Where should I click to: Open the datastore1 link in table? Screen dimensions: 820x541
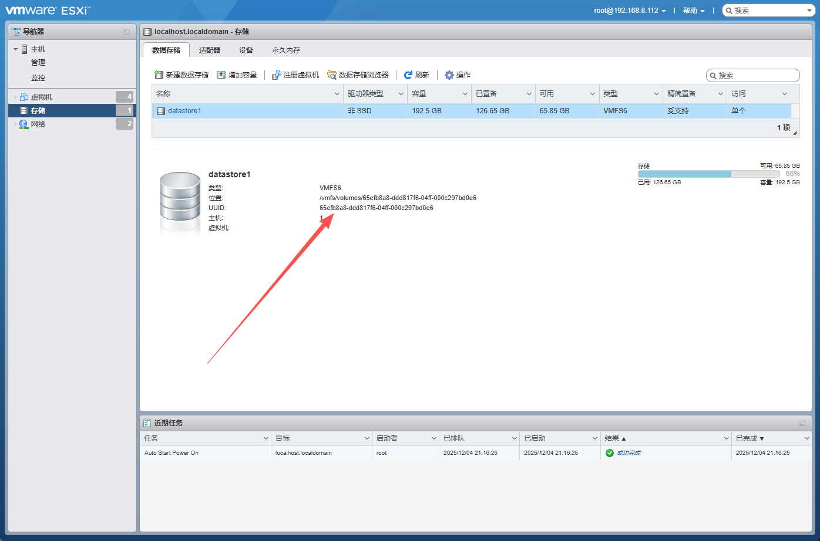coord(184,111)
